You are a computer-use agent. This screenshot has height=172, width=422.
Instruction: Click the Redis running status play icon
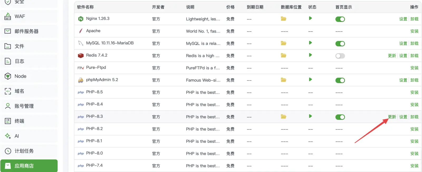click(310, 55)
